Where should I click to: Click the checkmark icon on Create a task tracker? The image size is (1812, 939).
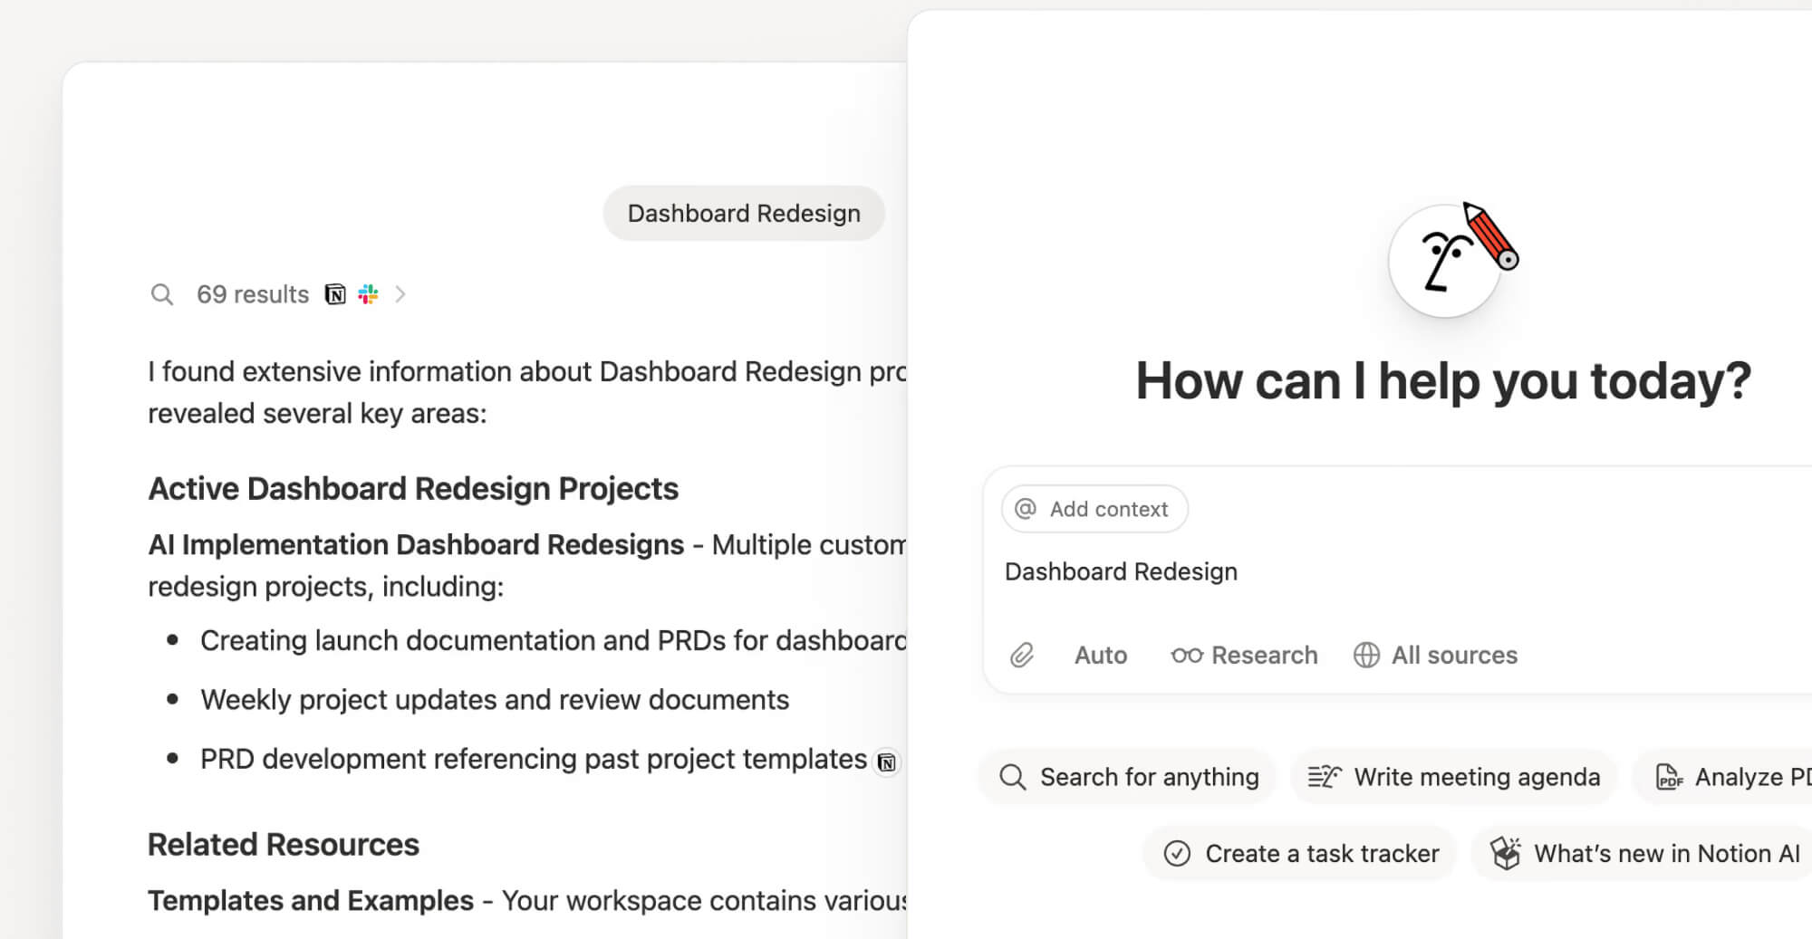point(1178,852)
